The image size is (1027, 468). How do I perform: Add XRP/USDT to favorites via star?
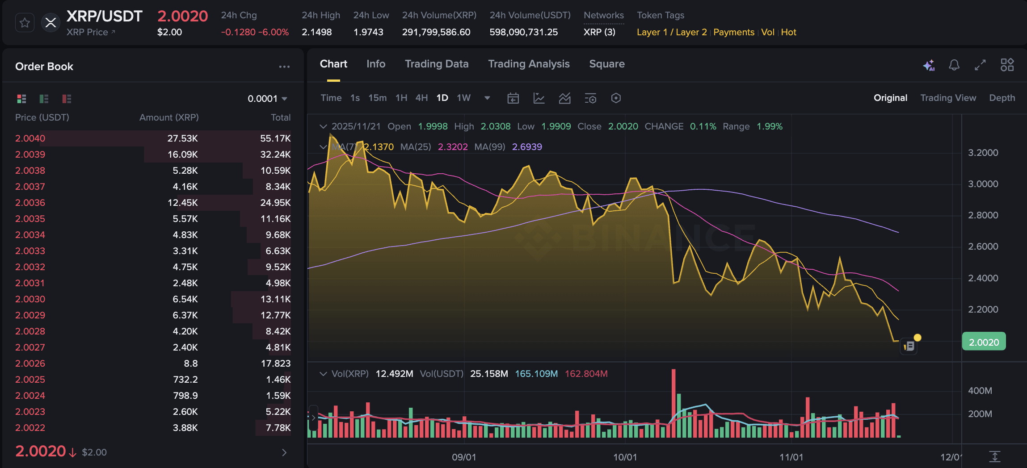(25, 22)
